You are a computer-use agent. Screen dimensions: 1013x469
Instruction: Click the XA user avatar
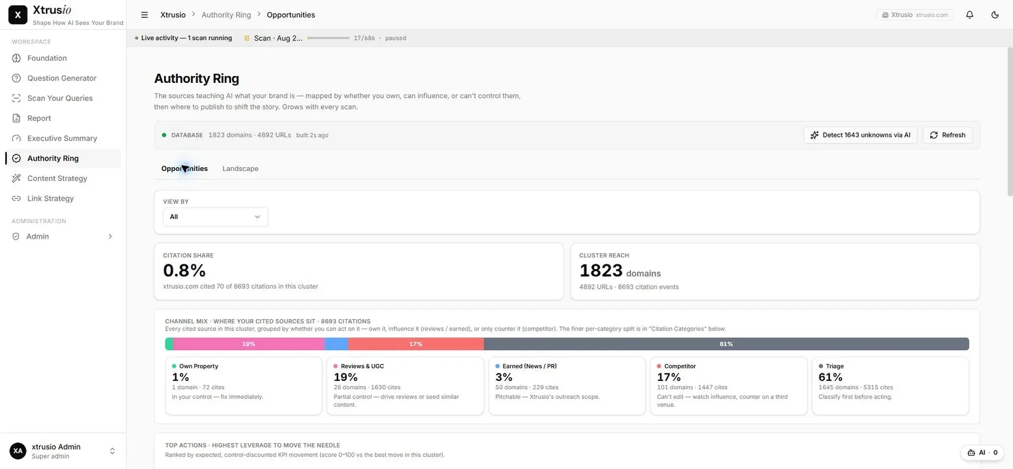[18, 451]
